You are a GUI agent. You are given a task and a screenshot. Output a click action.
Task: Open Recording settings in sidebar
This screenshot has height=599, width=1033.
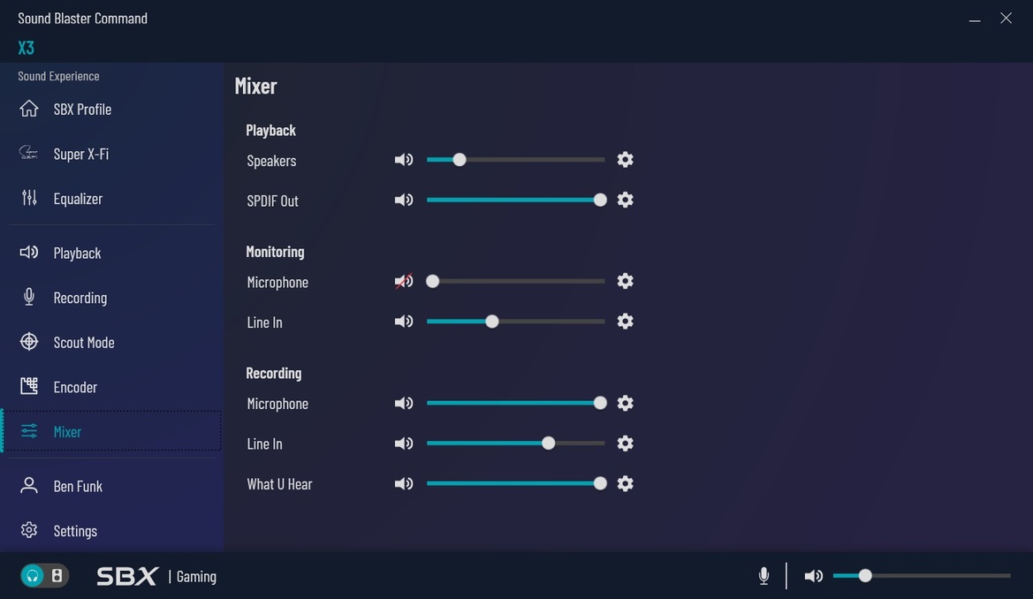[112, 298]
